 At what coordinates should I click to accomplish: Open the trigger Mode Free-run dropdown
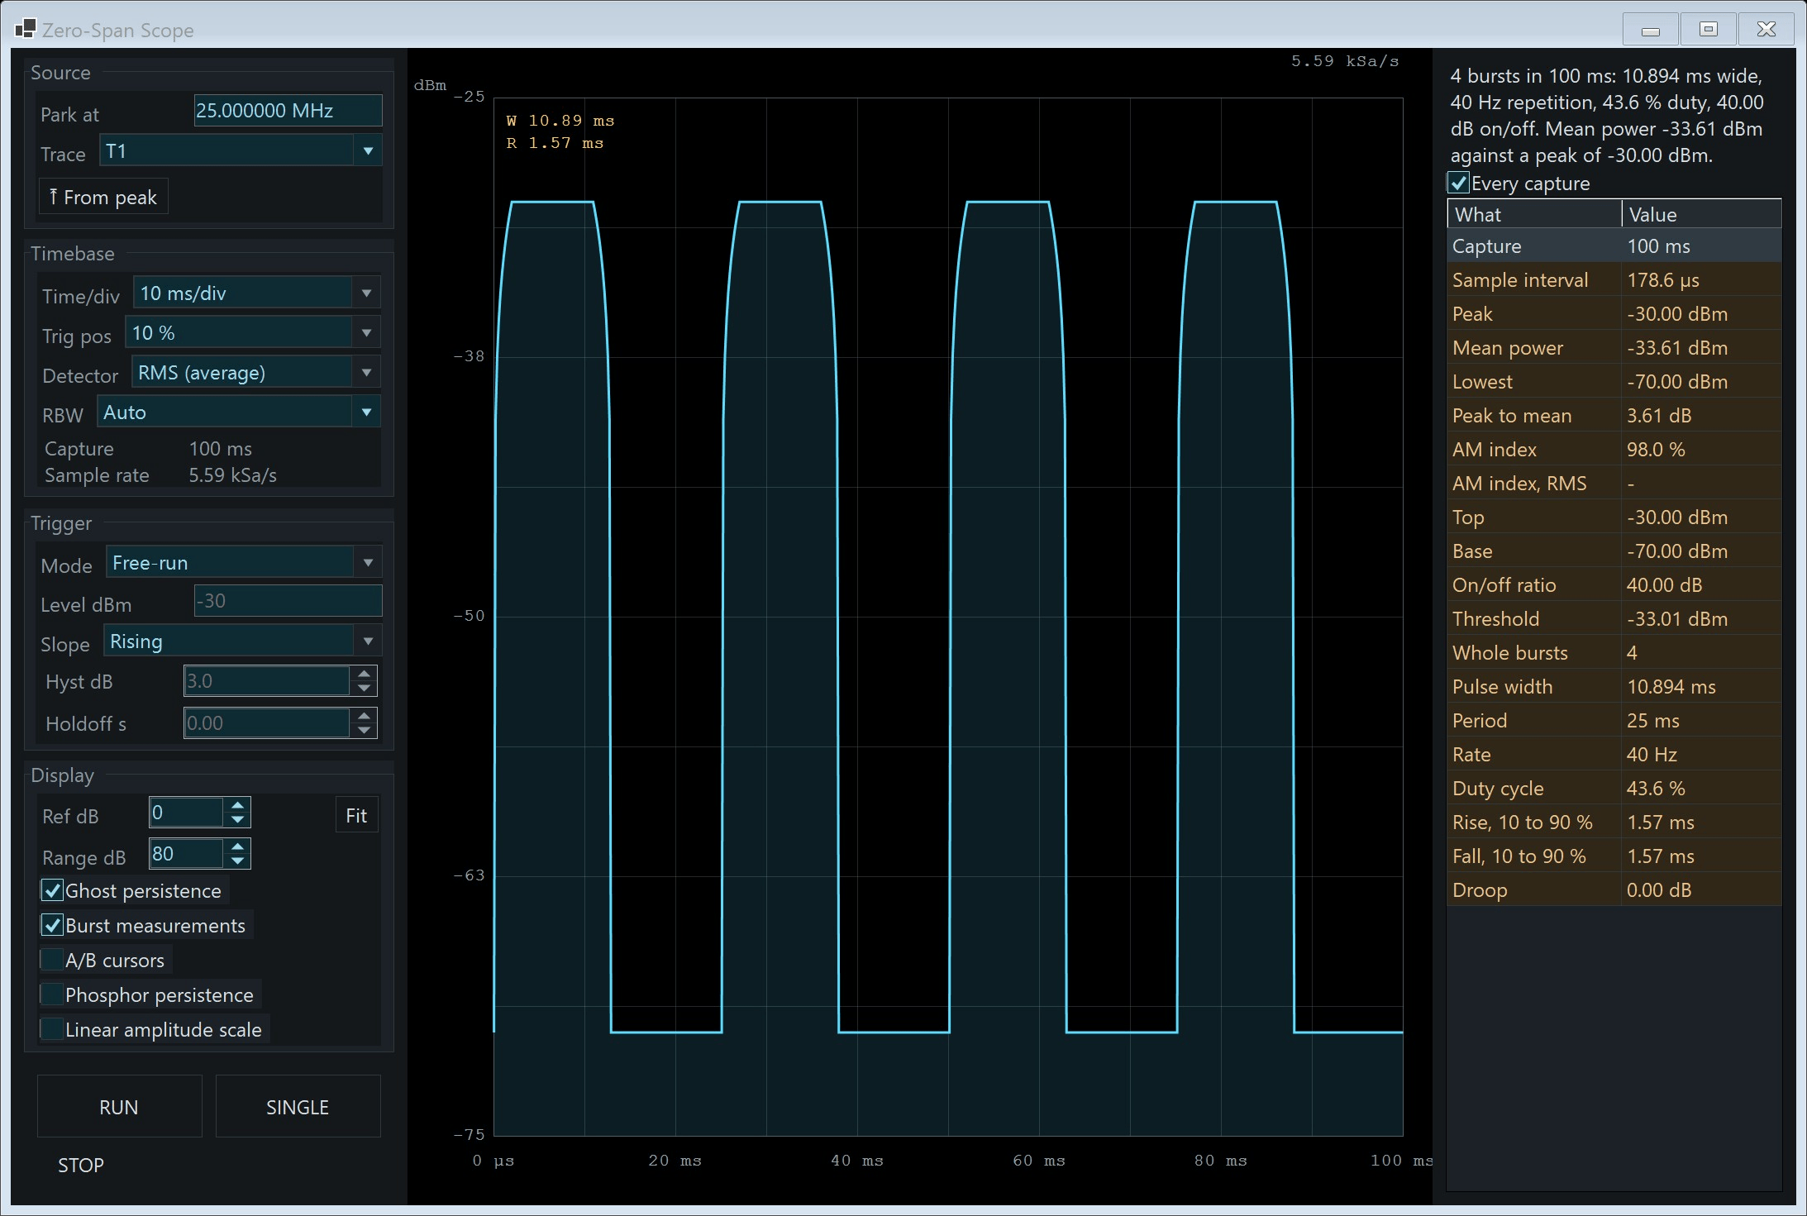pyautogui.click(x=243, y=563)
